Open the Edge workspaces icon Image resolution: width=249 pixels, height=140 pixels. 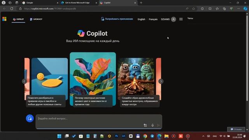[x=10, y=3]
